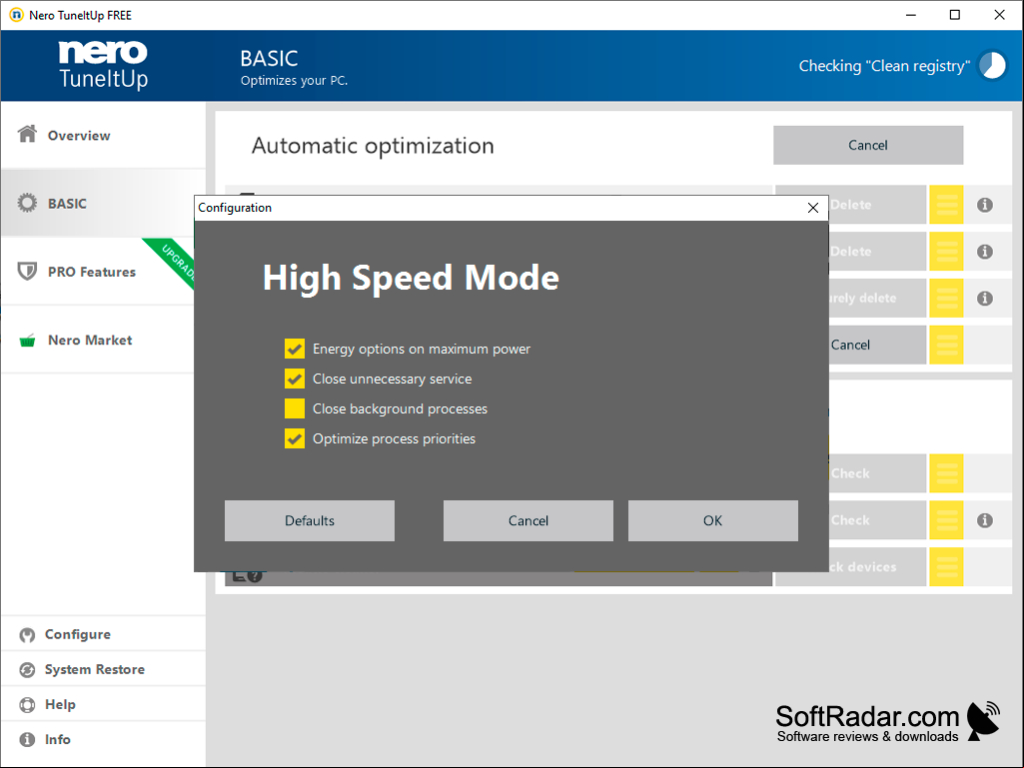Click the PRO Features shield icon
The width and height of the screenshot is (1024, 768).
click(x=27, y=271)
